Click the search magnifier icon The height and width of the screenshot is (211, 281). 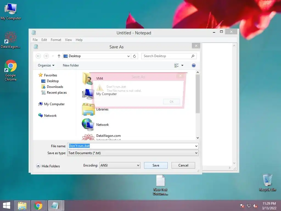click(x=193, y=56)
